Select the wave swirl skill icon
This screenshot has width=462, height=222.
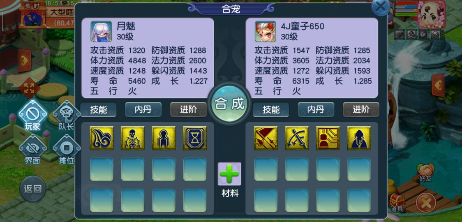(x=102, y=138)
